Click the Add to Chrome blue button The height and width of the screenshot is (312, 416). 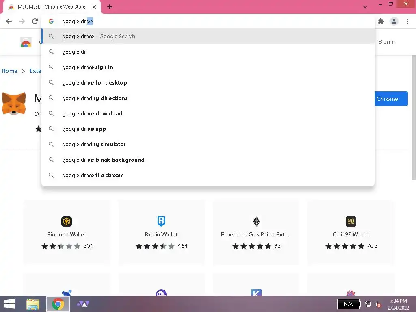[x=391, y=99]
